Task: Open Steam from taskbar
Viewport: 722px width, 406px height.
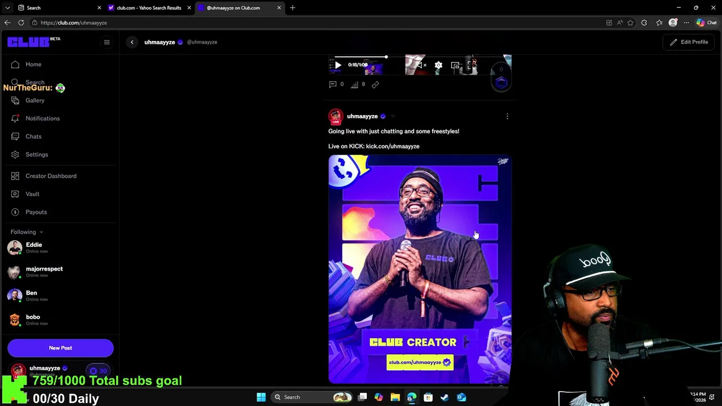Action: coord(444,397)
